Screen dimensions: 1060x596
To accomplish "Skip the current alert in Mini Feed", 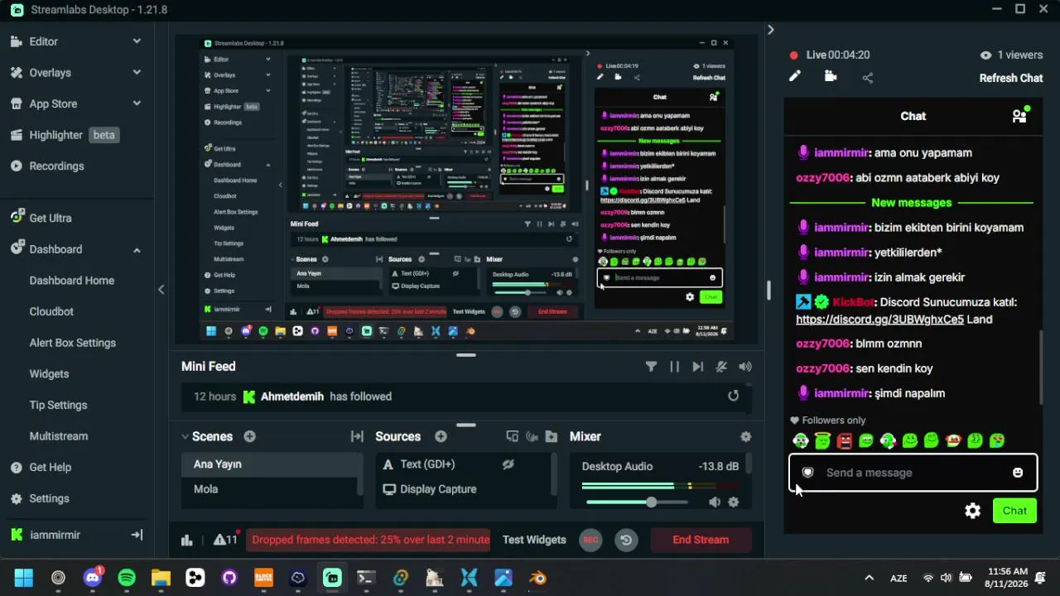I will [x=697, y=367].
